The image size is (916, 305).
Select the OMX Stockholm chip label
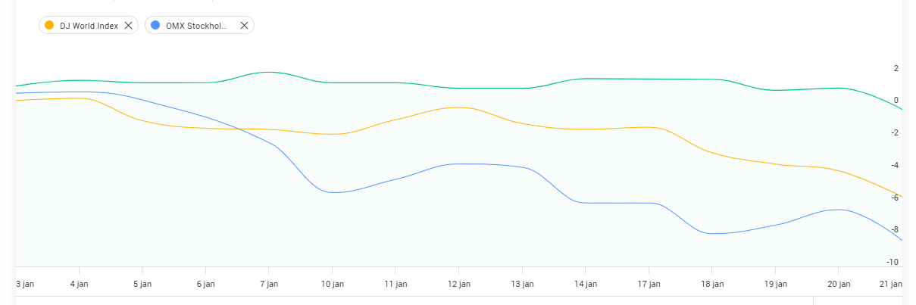(196, 25)
